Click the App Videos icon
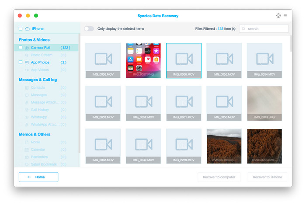 (27, 70)
